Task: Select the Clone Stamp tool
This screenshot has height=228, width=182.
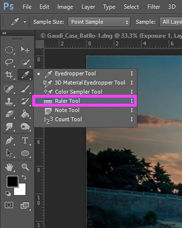Action: point(9,101)
